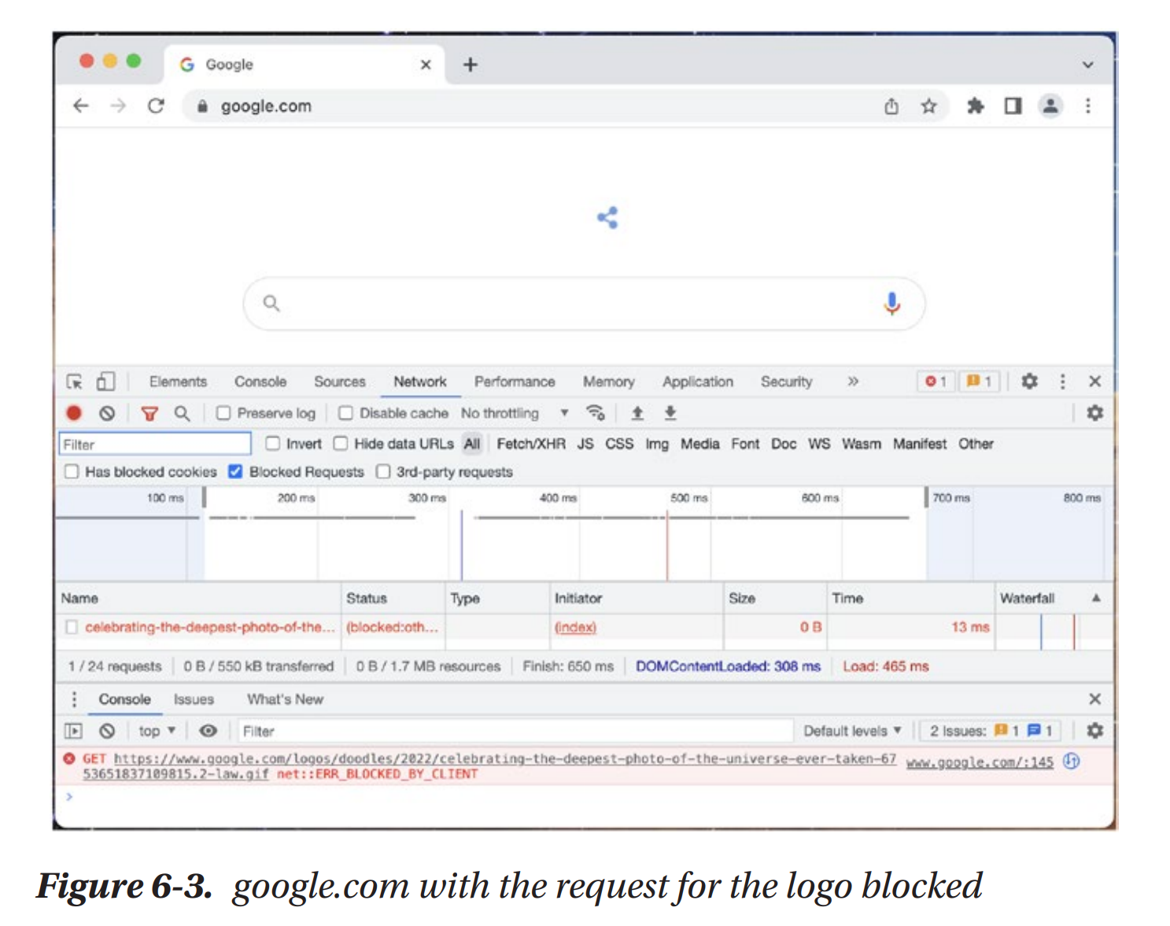This screenshot has height=926, width=1170.
Task: Click the voice search microphone
Action: click(891, 303)
